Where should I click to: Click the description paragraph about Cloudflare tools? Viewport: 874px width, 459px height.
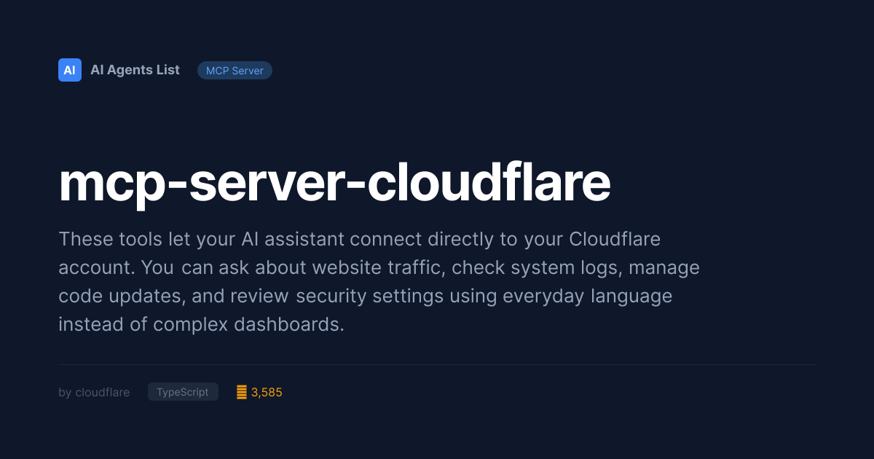point(379,281)
